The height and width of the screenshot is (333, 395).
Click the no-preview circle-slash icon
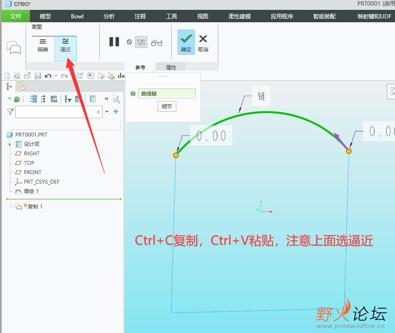coord(129,42)
